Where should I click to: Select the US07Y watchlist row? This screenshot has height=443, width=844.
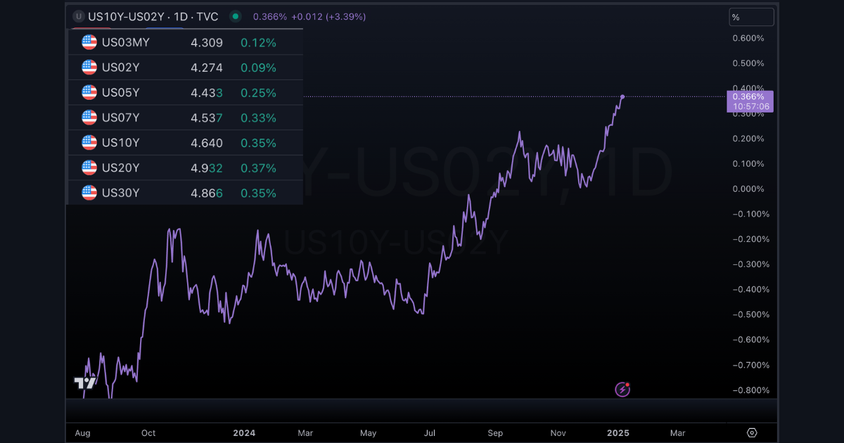[x=185, y=117]
